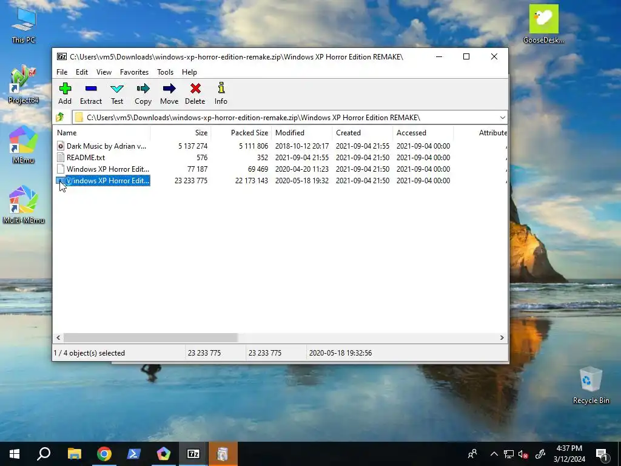Switch to MEmu taskbar app
Image resolution: width=621 pixels, height=466 pixels.
pyautogui.click(x=164, y=454)
